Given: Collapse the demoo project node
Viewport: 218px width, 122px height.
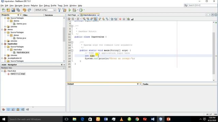Looking at the screenshot, I should point(2,29).
